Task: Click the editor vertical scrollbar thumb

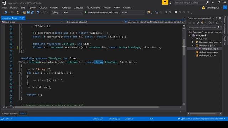Action: tap(184, 47)
